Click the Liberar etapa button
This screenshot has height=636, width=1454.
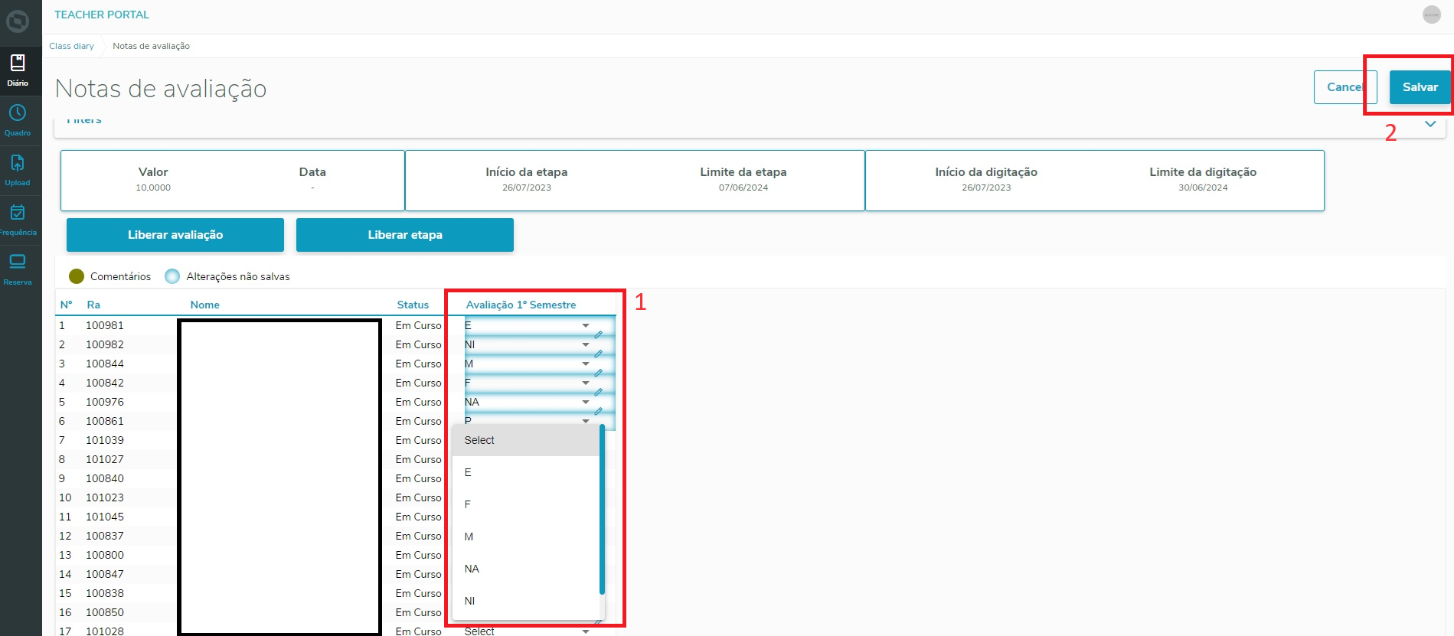(x=405, y=235)
